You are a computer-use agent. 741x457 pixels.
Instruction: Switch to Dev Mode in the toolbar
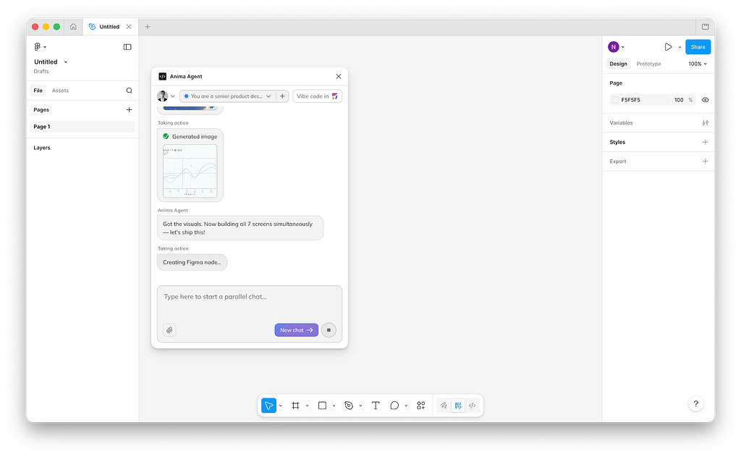point(472,406)
